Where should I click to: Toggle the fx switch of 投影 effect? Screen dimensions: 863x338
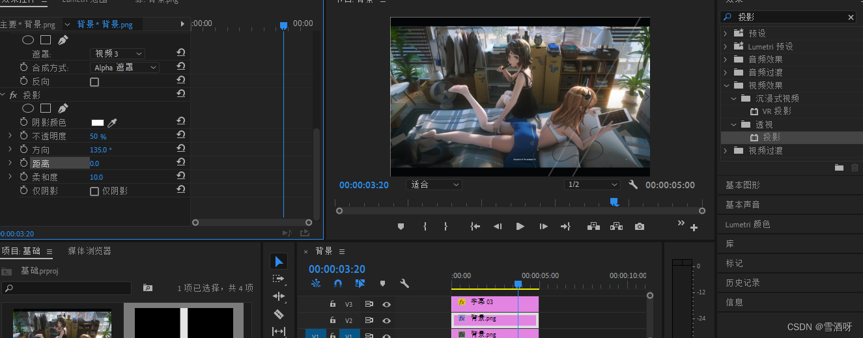(x=13, y=95)
